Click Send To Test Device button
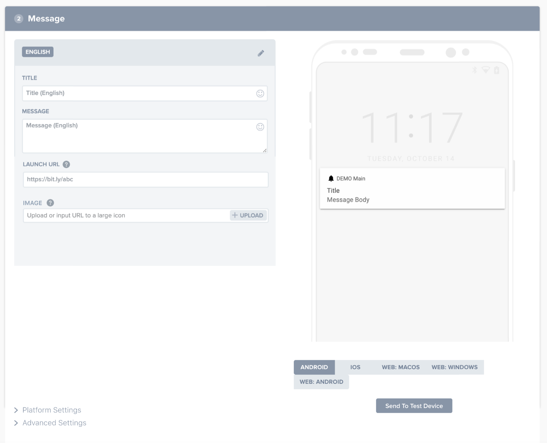This screenshot has height=443, width=547. pos(414,406)
